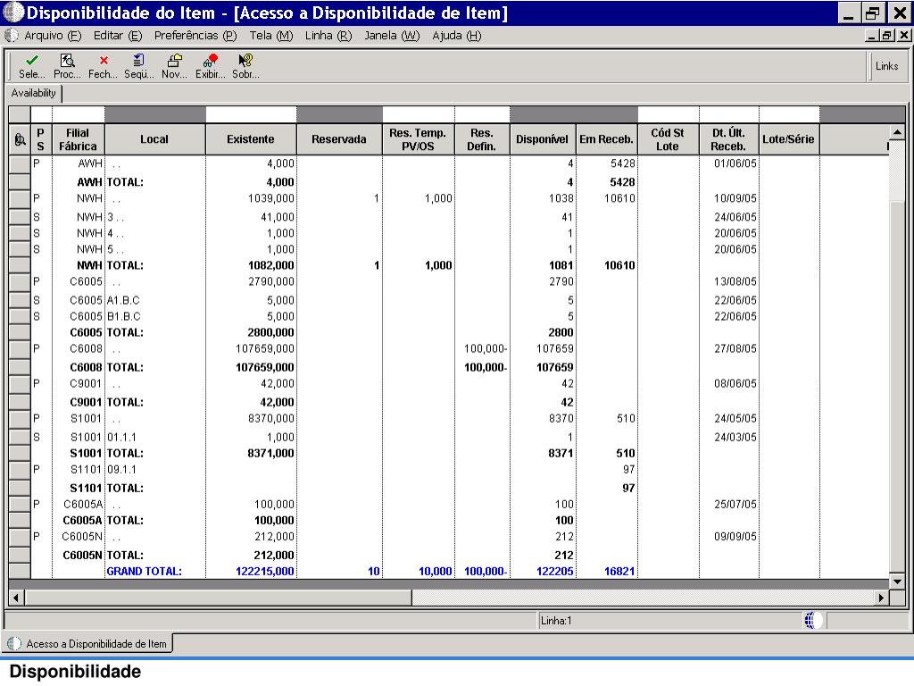This screenshot has height=686, width=914.
Task: Click the filter field above Res. Temp. PV/OS
Action: pos(418,113)
